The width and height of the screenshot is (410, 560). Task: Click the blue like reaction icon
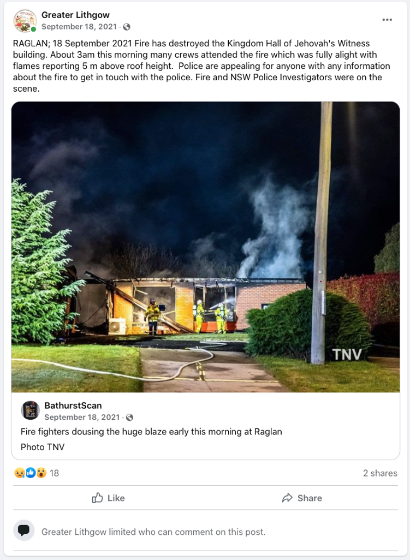point(31,473)
